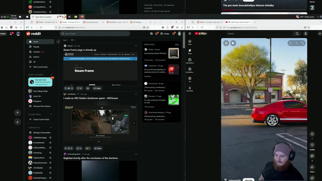Favorite r/AskReddit with its star

click(x=50, y=173)
